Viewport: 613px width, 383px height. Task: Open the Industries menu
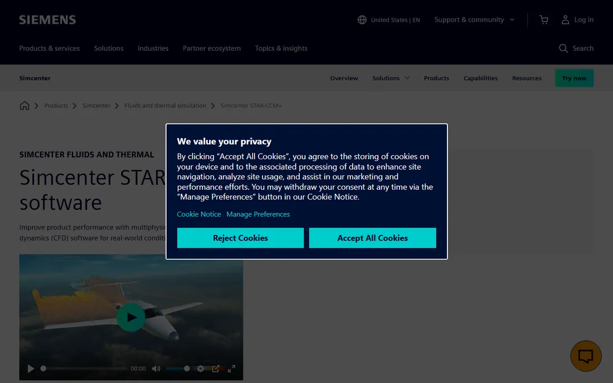(153, 48)
